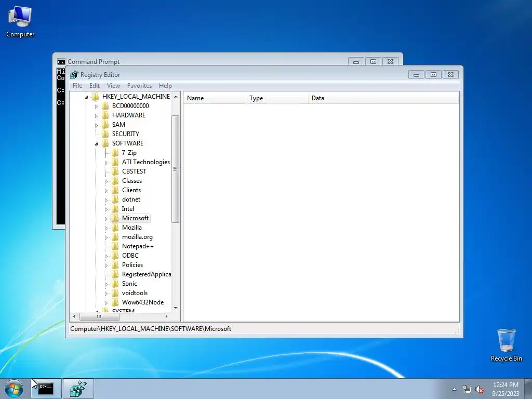Image resolution: width=532 pixels, height=399 pixels.
Task: Collapse the SOFTWARE key arrow
Action: [x=96, y=144]
